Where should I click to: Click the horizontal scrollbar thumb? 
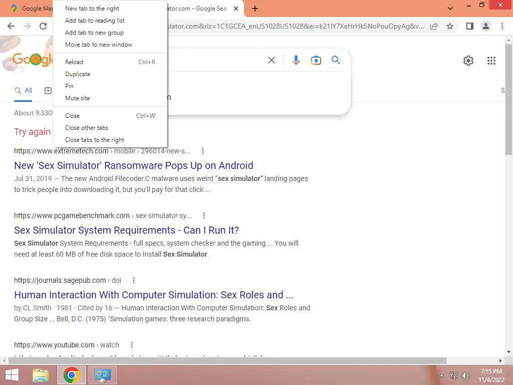point(227,360)
